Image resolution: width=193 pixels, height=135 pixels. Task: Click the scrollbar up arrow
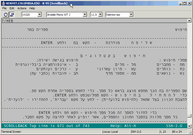point(189,20)
